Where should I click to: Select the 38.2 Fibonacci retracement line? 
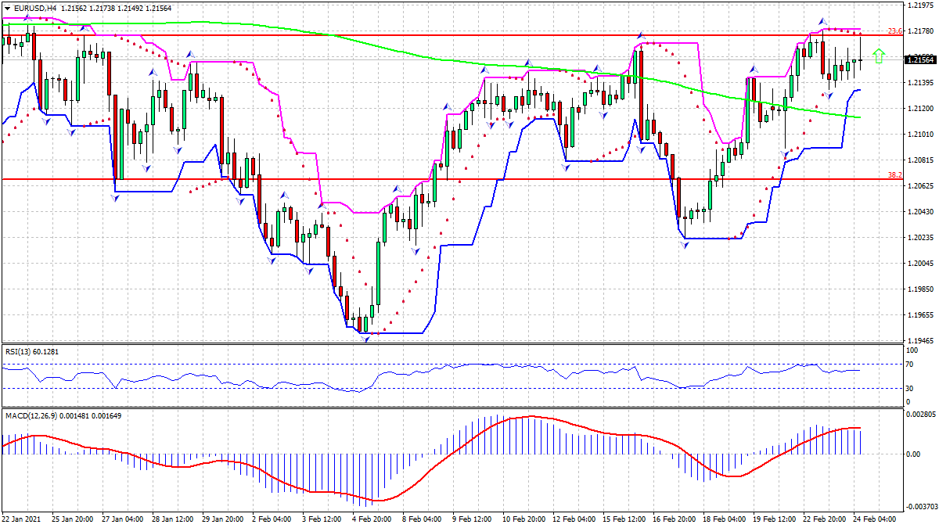pos(469,180)
